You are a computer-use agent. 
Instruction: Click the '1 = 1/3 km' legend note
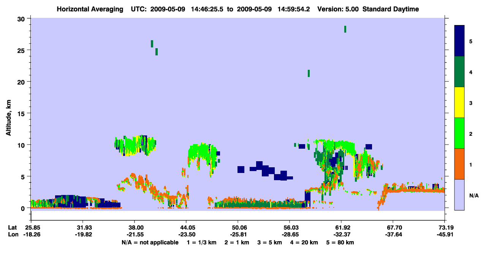(202, 242)
